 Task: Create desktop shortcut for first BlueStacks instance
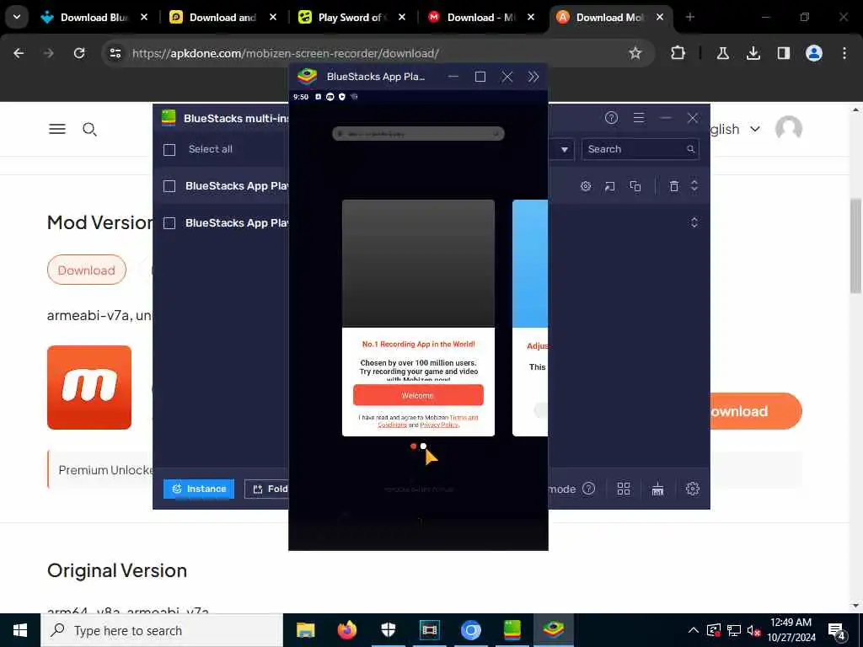tap(610, 186)
